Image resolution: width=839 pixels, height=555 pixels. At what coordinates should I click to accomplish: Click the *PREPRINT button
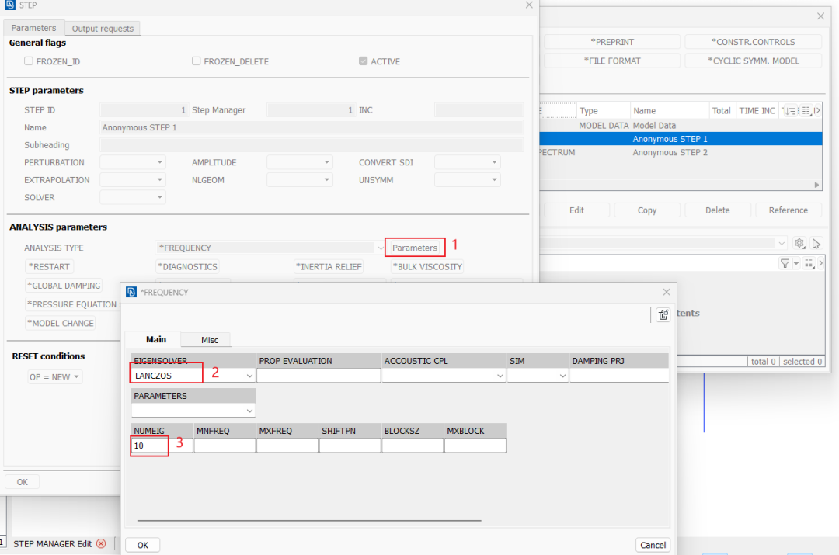(x=612, y=42)
